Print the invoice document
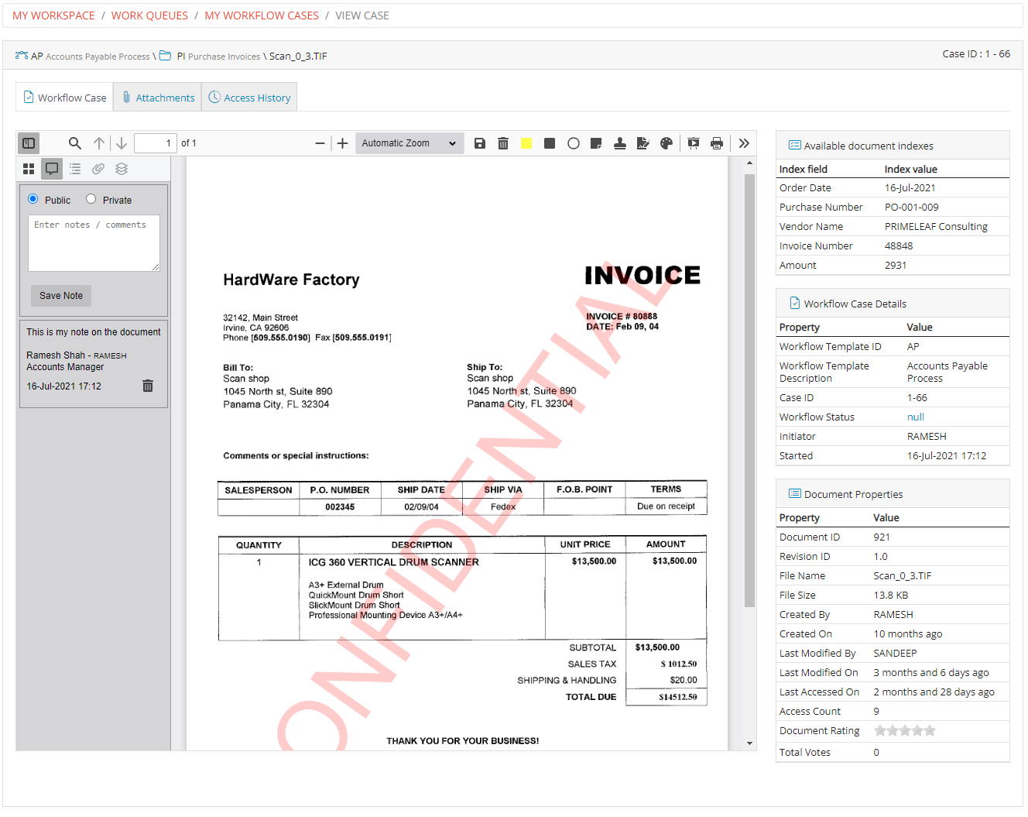 pos(716,142)
